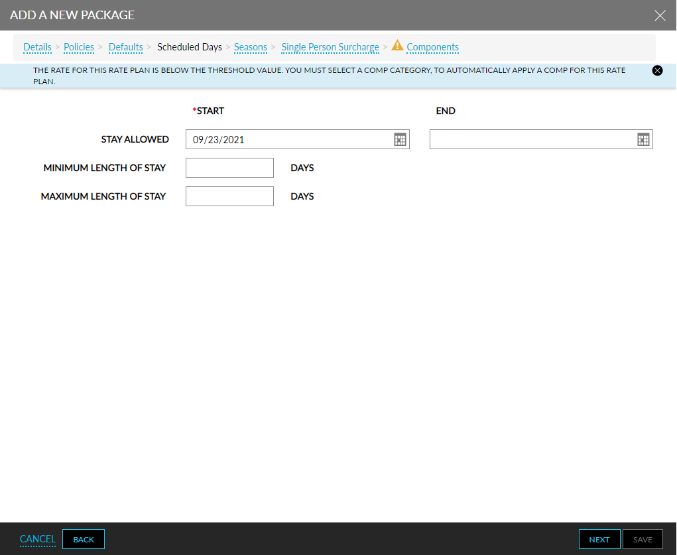
Task: Click the Stay Allowed start date field
Action: point(298,139)
